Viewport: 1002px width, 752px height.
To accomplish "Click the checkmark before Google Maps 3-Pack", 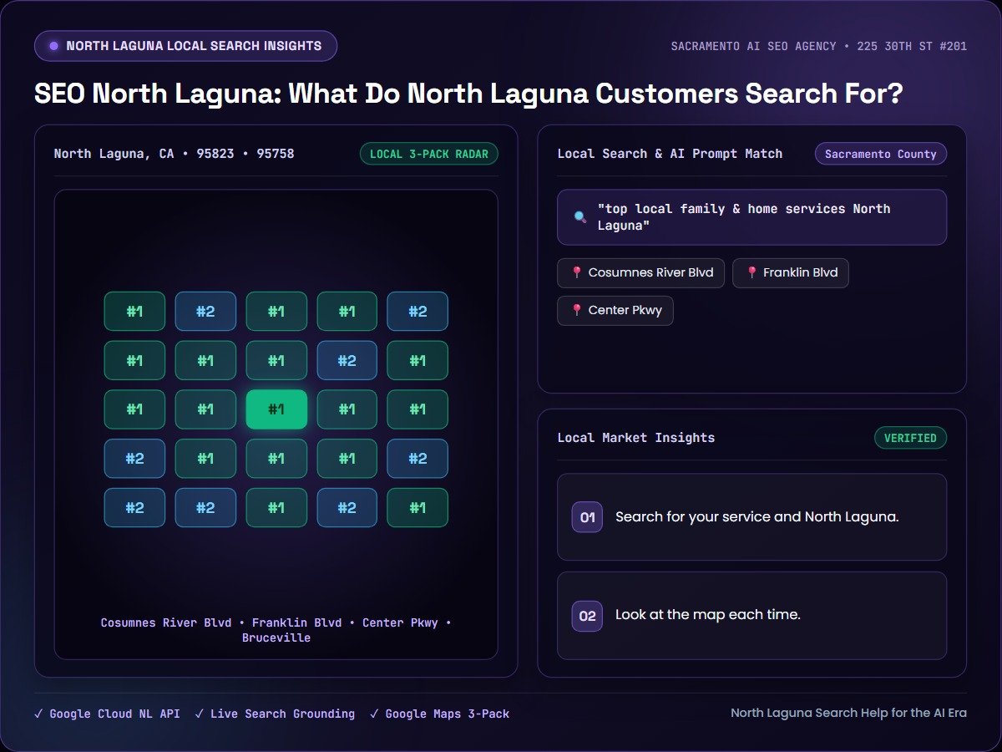I will click(374, 714).
